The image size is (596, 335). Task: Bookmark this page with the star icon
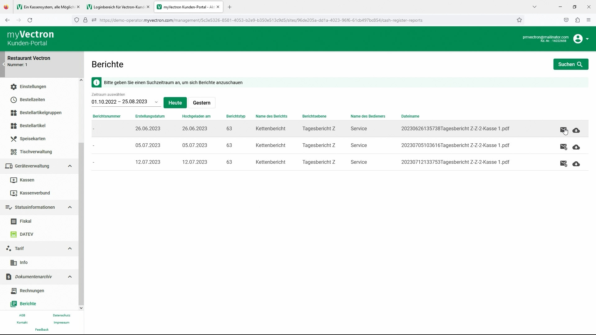[x=519, y=20]
